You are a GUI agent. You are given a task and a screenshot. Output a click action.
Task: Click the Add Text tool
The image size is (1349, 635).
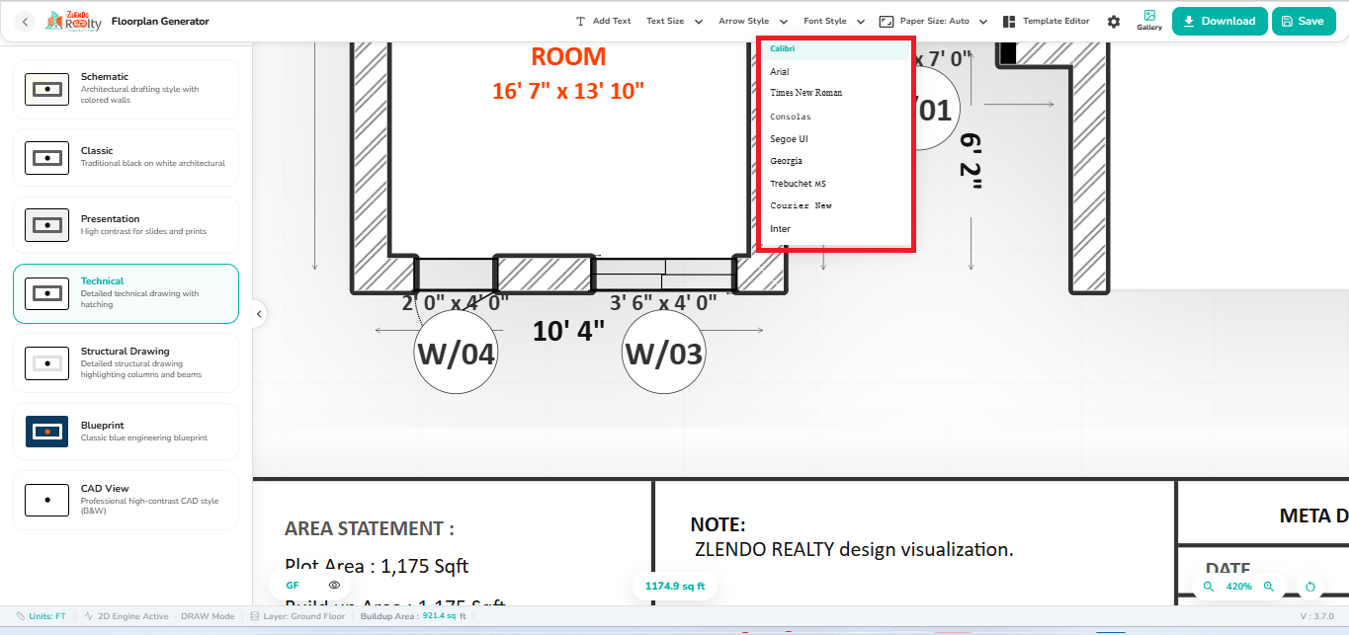click(603, 21)
